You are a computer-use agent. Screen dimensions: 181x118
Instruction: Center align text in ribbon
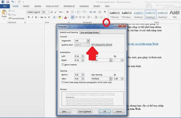click(76, 17)
